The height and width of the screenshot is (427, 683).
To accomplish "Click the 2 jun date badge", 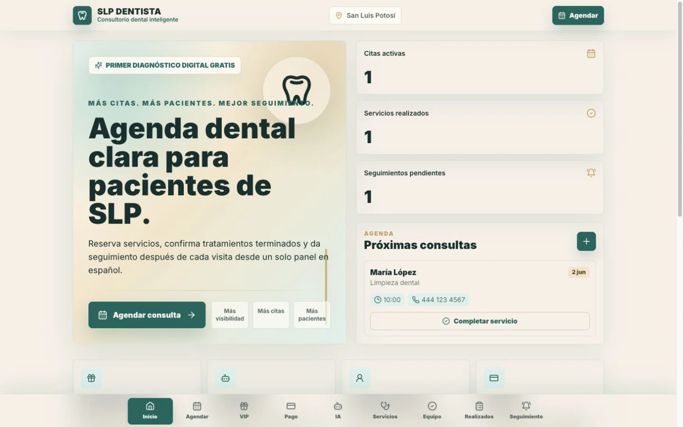I will pos(579,272).
